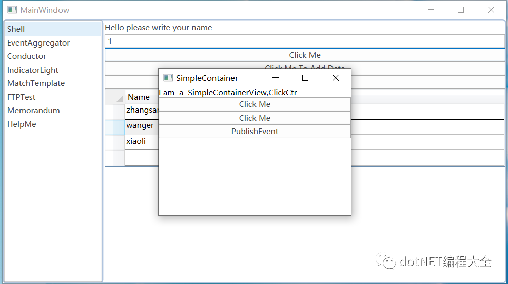508x284 pixels.
Task: Open EventAggregator from the sidebar list
Action: click(38, 43)
